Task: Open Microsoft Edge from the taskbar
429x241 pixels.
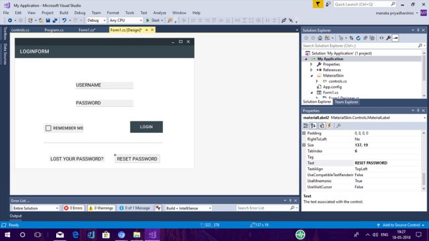Action: click(75, 234)
